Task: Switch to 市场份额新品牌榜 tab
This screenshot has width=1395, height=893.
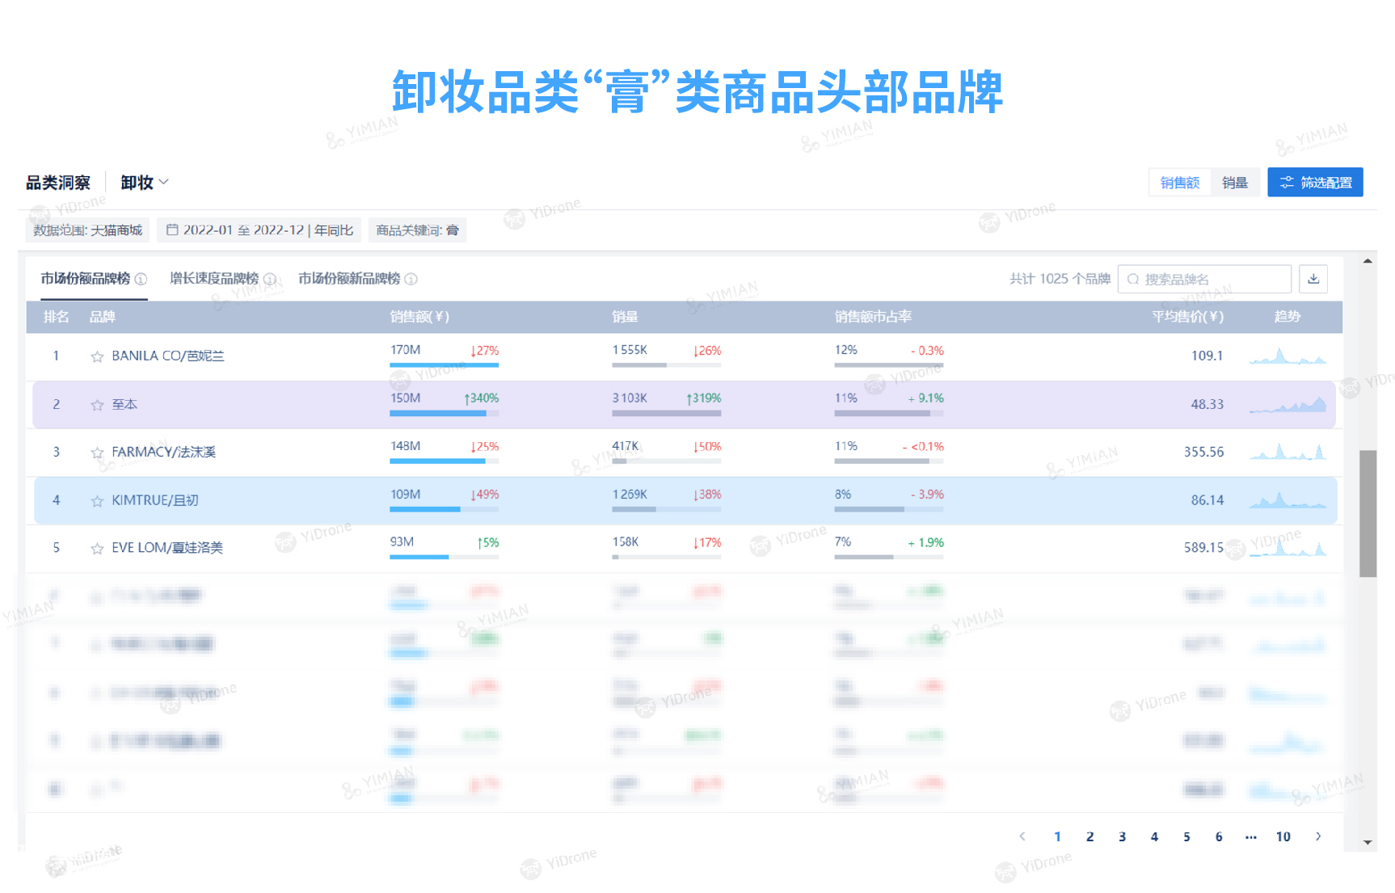Action: click(x=349, y=279)
